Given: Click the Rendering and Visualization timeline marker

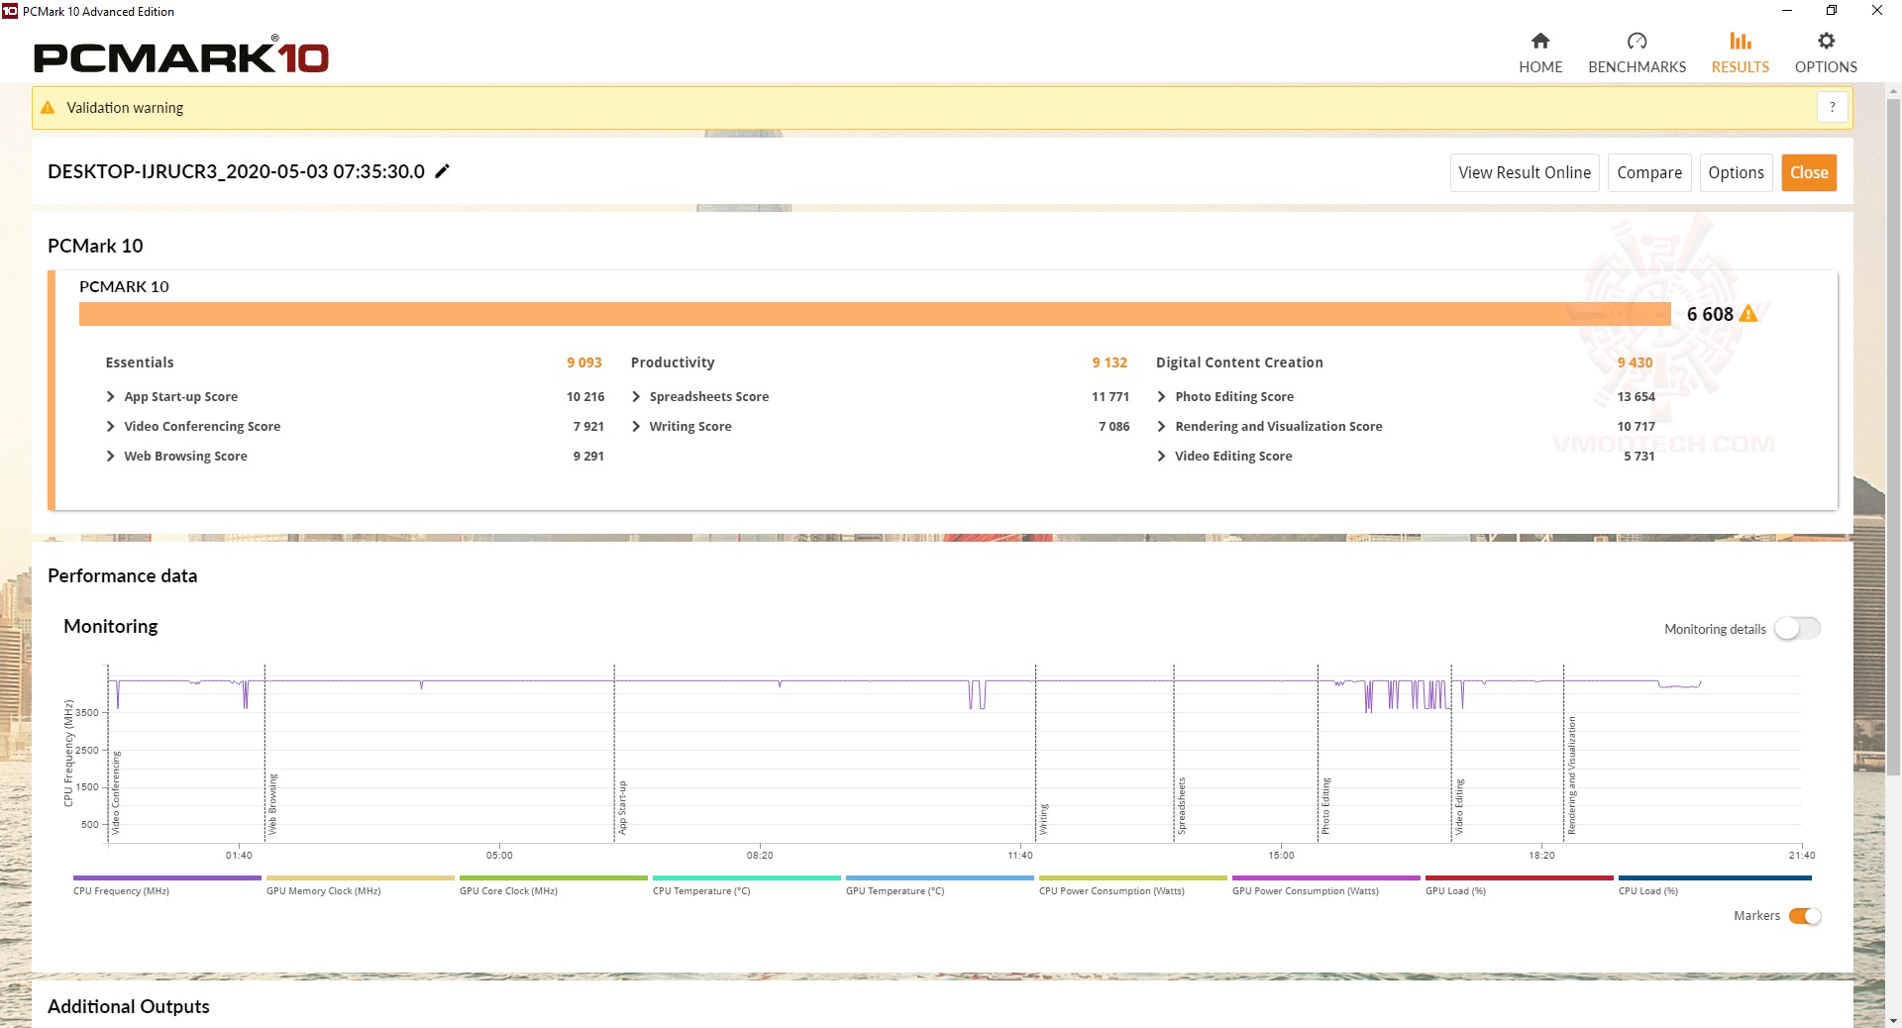Looking at the screenshot, I should 1571,775.
